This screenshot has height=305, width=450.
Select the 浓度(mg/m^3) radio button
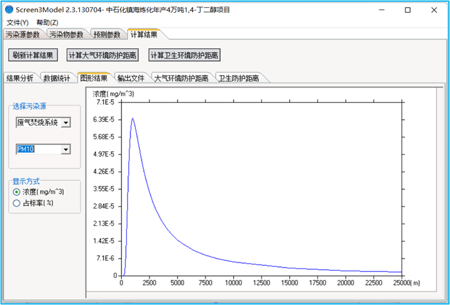pos(17,192)
